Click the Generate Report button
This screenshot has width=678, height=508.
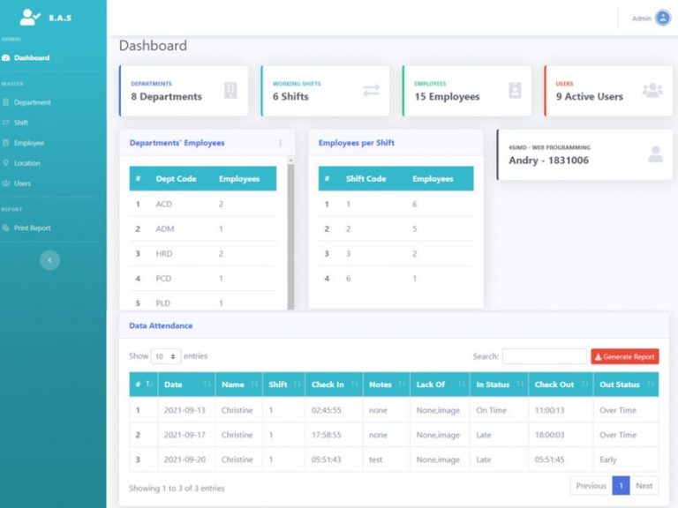click(624, 356)
